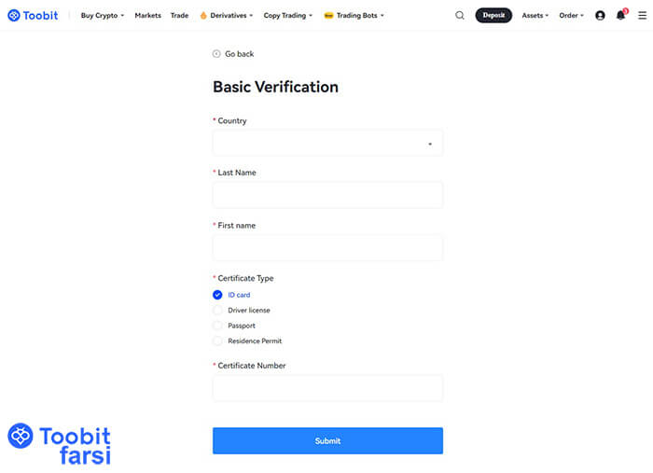Choose the Passport certificate type
653x473 pixels.
coord(218,326)
